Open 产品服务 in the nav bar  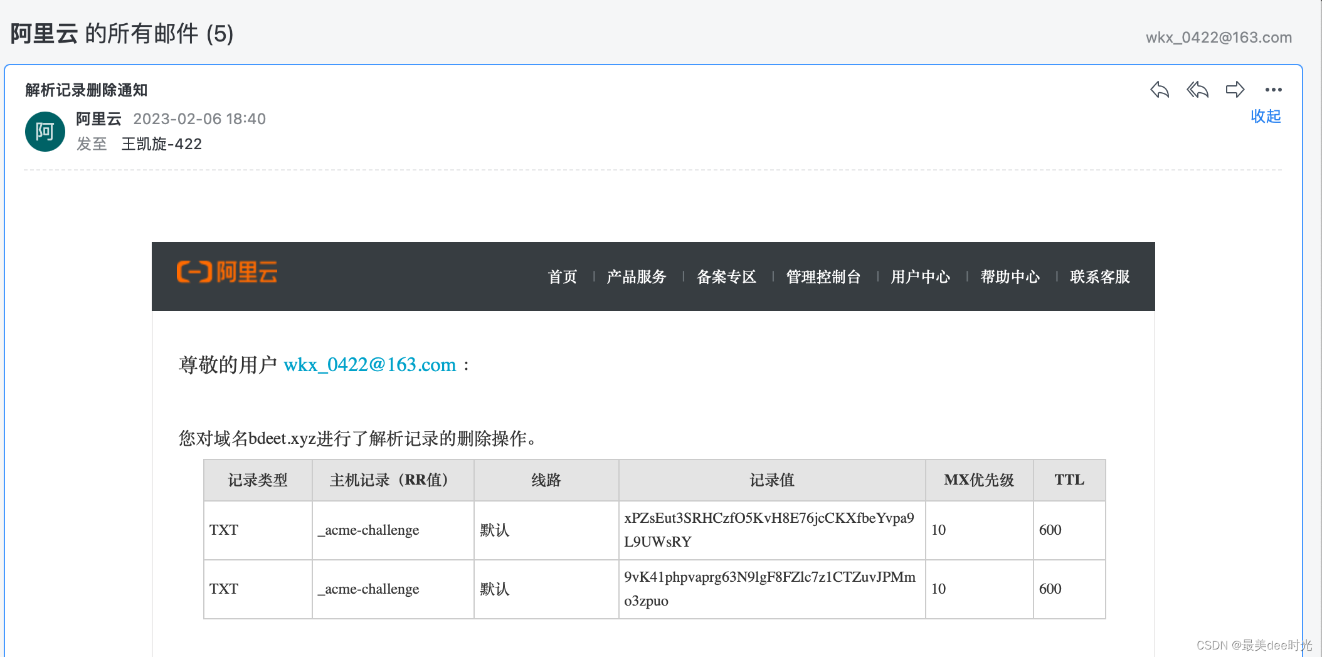637,276
